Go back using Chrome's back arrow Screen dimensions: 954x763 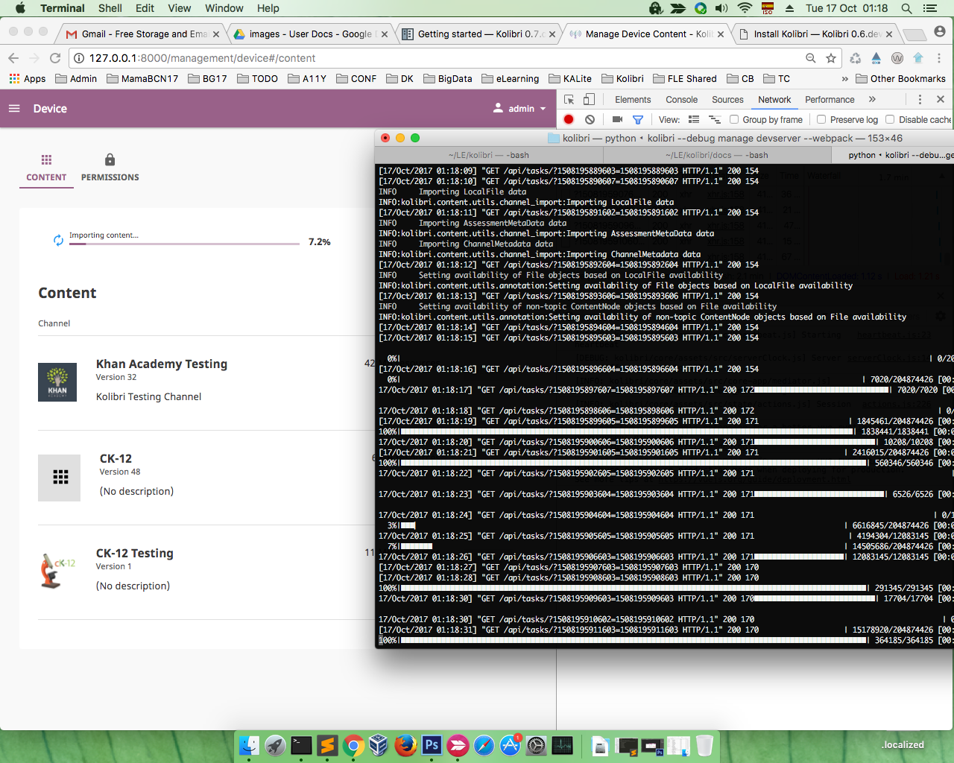(x=13, y=58)
